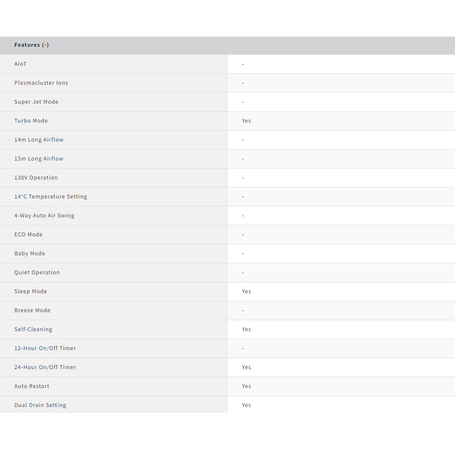The width and height of the screenshot is (455, 455).
Task: Select the Plasmacluster Ions row label
Action: pos(41,83)
